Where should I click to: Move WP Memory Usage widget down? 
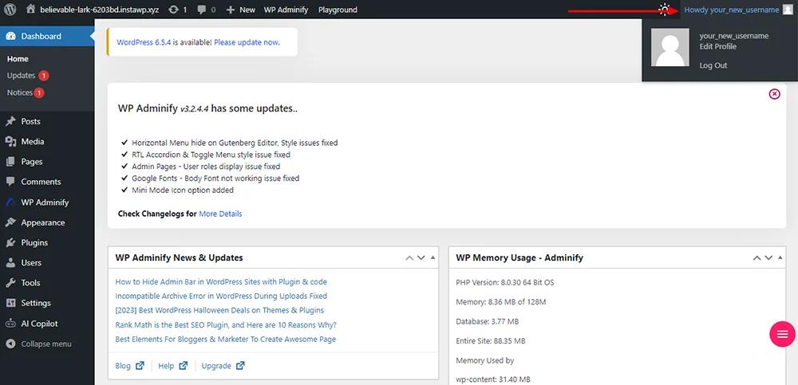[768, 257]
